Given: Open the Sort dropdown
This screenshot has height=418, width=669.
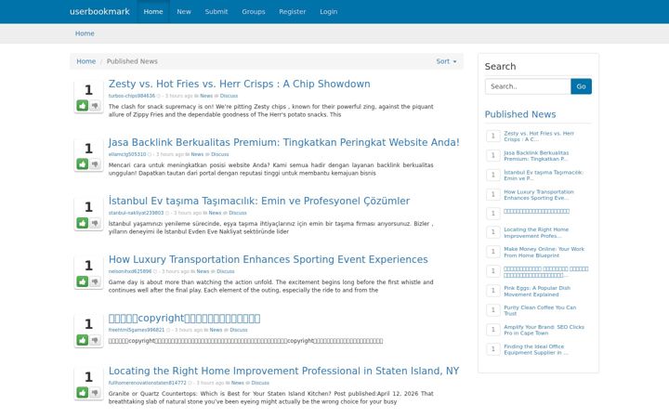Looking at the screenshot, I should coord(446,61).
